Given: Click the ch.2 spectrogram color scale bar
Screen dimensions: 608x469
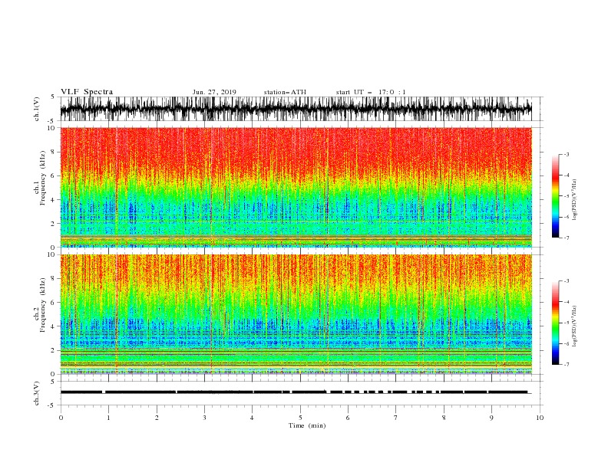Looking at the screenshot, I should pyautogui.click(x=555, y=323).
